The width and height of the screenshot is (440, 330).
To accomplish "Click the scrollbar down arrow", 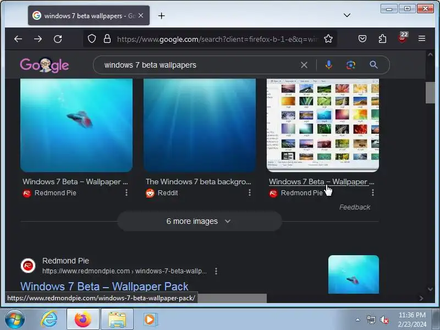I will coord(430,289).
